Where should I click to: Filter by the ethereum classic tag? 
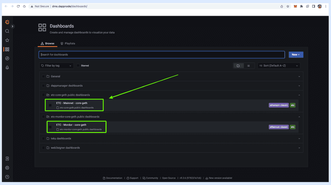pyautogui.click(x=278, y=105)
